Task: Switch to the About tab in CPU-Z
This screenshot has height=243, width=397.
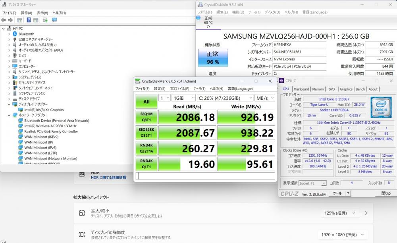Action: pos(373,89)
